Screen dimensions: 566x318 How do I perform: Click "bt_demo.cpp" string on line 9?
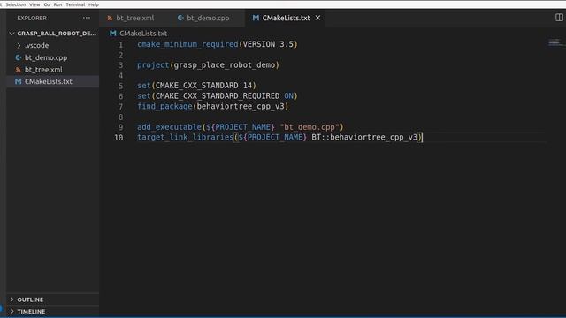point(310,127)
